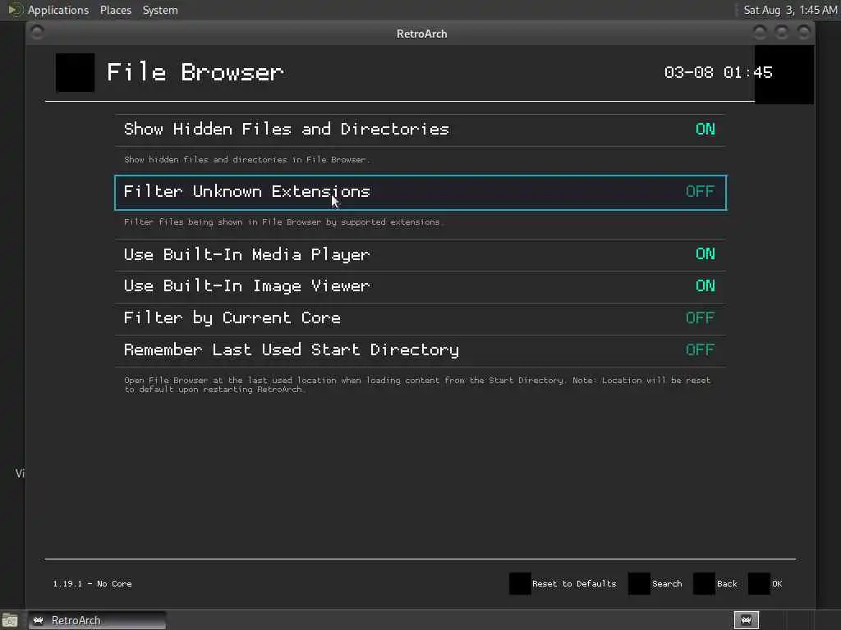841x630 pixels.
Task: Click the RetroArch window title text
Action: pyautogui.click(x=421, y=34)
